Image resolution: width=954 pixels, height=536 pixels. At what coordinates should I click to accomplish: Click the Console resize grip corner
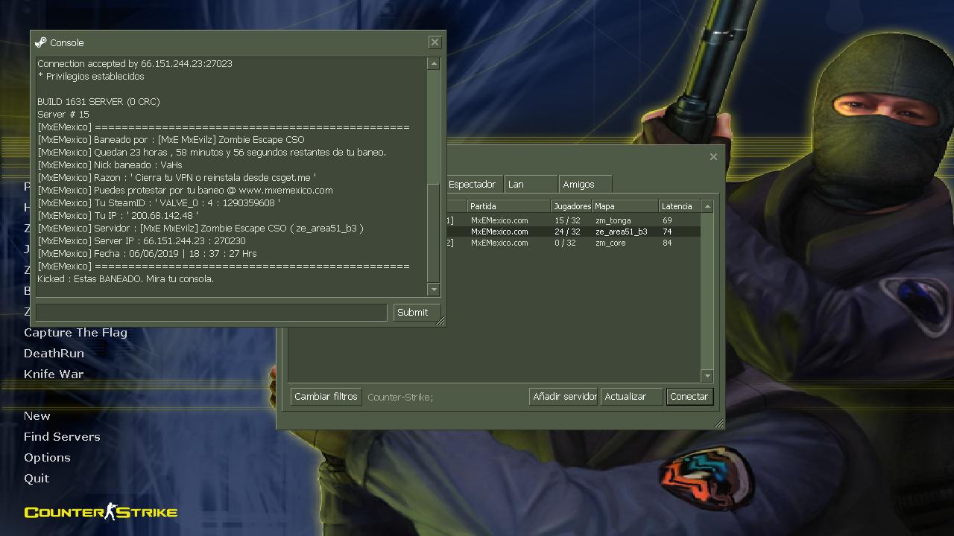(440, 322)
